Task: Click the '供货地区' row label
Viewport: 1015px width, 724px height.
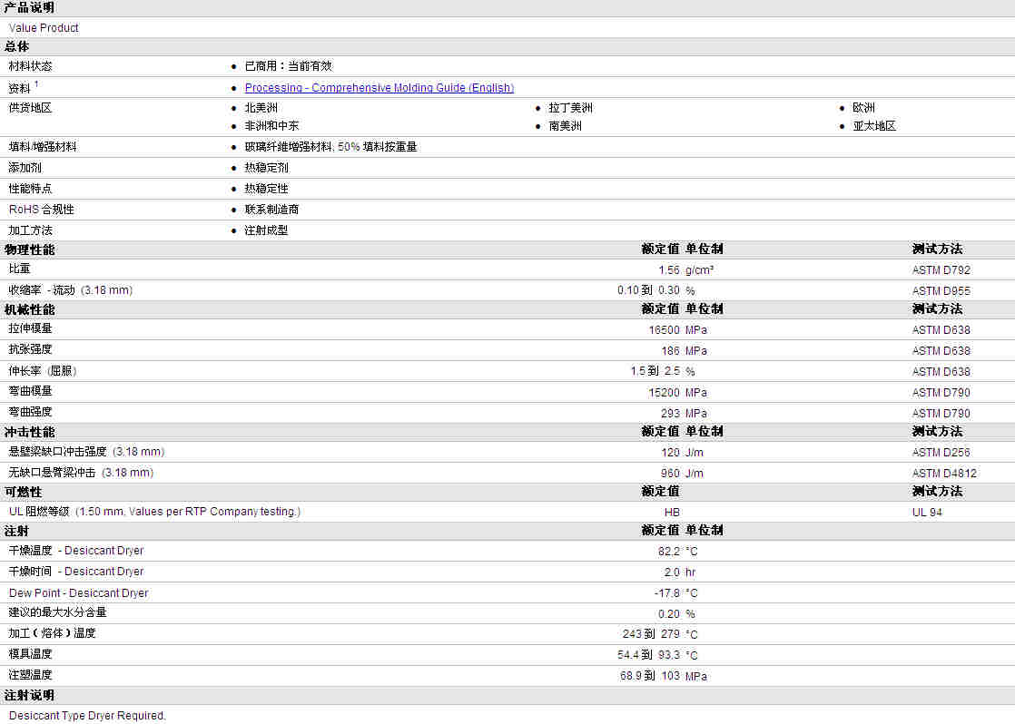Action: 30,108
